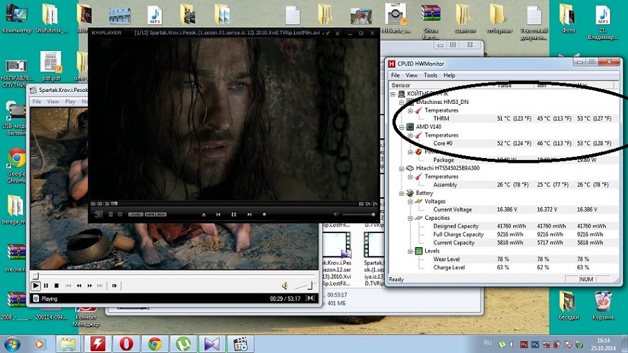The height and width of the screenshot is (353, 628).
Task: Open Play menu in Media Player Classic
Action: (x=70, y=101)
